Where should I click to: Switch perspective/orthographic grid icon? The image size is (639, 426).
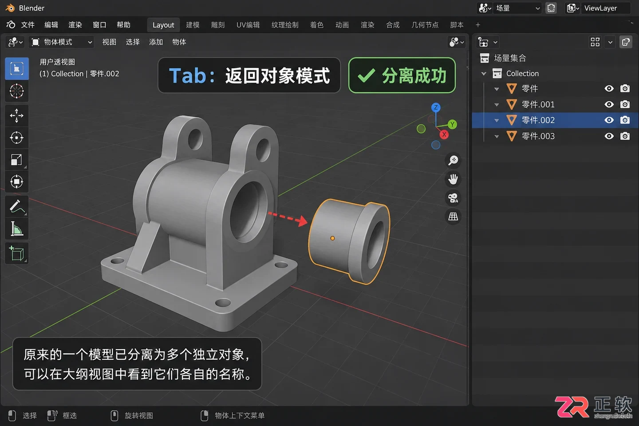point(453,217)
